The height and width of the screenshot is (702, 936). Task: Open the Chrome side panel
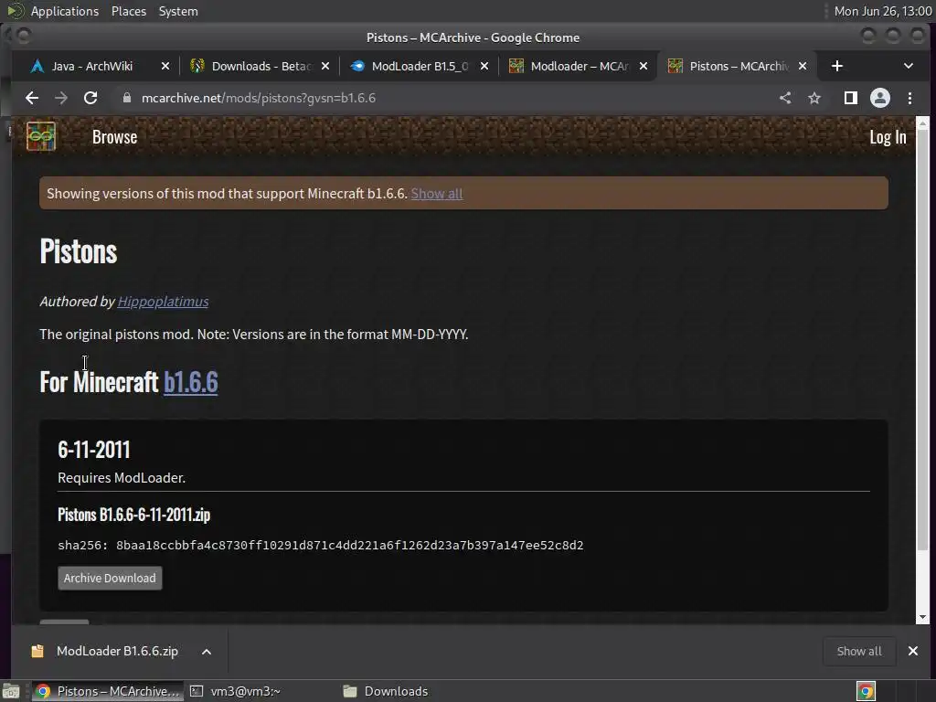click(851, 98)
